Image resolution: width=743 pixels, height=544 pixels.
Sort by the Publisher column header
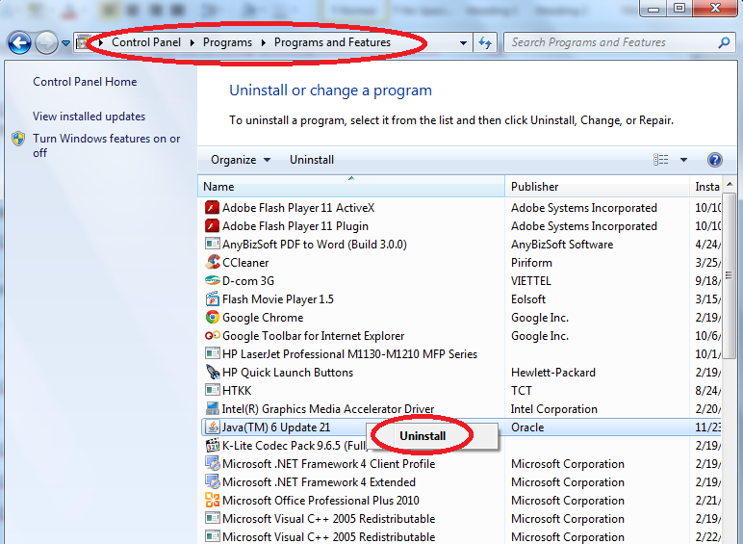tap(597, 187)
